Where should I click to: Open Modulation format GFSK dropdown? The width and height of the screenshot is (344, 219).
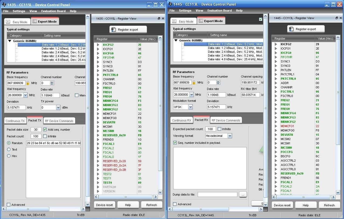(190, 107)
